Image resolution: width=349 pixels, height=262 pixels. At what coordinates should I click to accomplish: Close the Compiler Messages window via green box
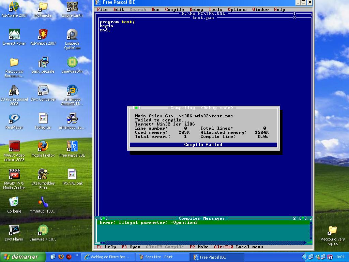104,218
